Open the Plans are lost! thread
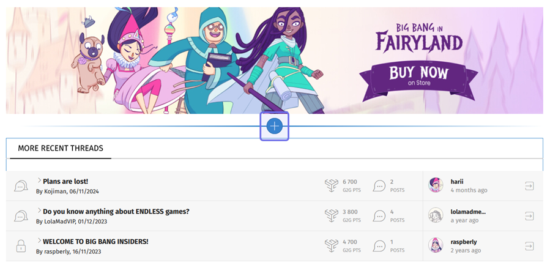Image resolution: width=550 pixels, height=268 pixels. (65, 181)
